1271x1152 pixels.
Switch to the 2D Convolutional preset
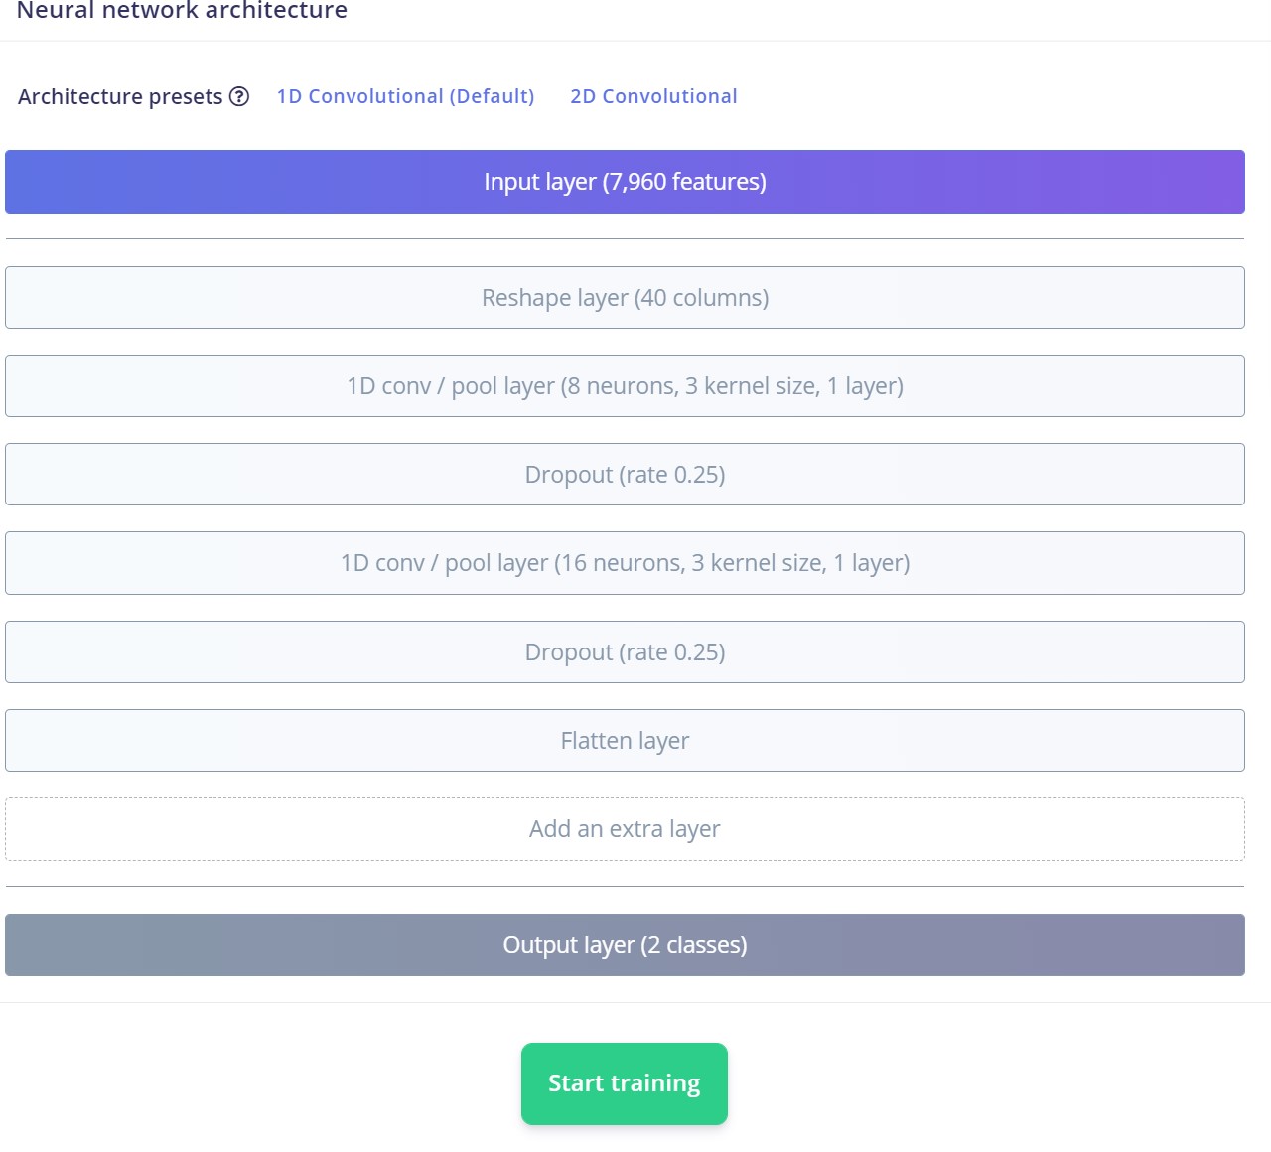pyautogui.click(x=653, y=96)
